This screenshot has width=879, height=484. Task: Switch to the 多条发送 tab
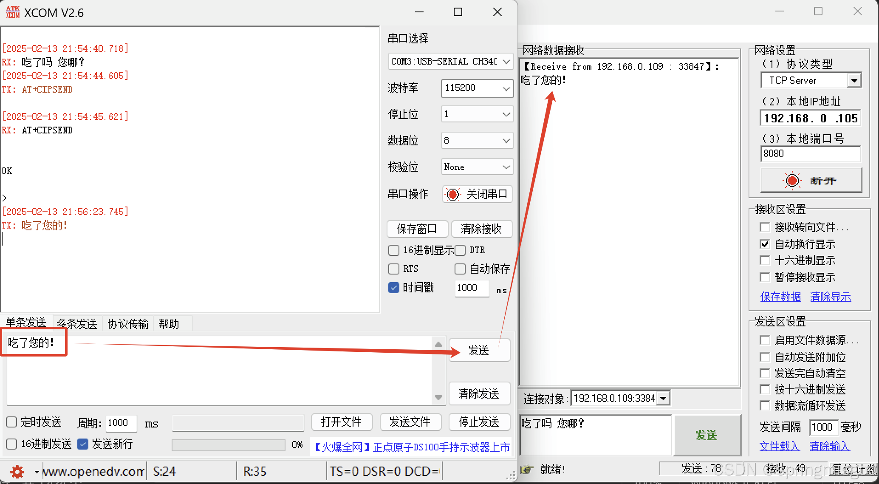(77, 324)
